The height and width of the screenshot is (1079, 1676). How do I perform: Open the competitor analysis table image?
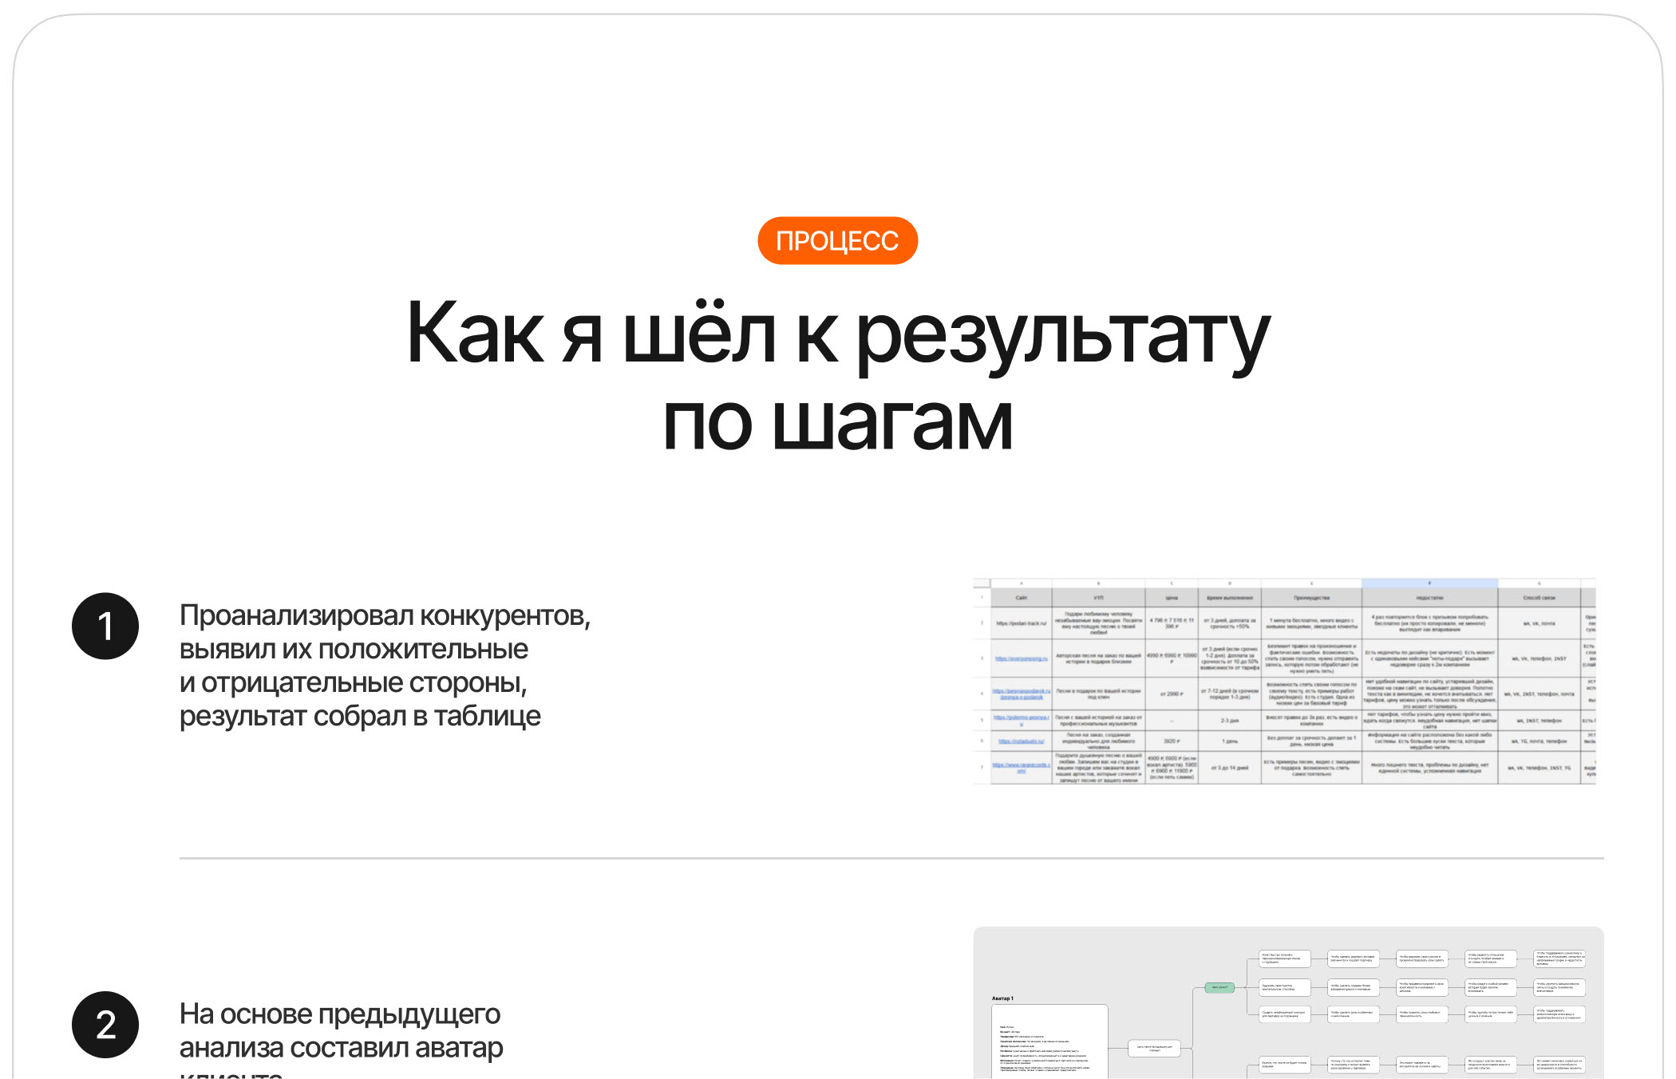click(x=1284, y=682)
